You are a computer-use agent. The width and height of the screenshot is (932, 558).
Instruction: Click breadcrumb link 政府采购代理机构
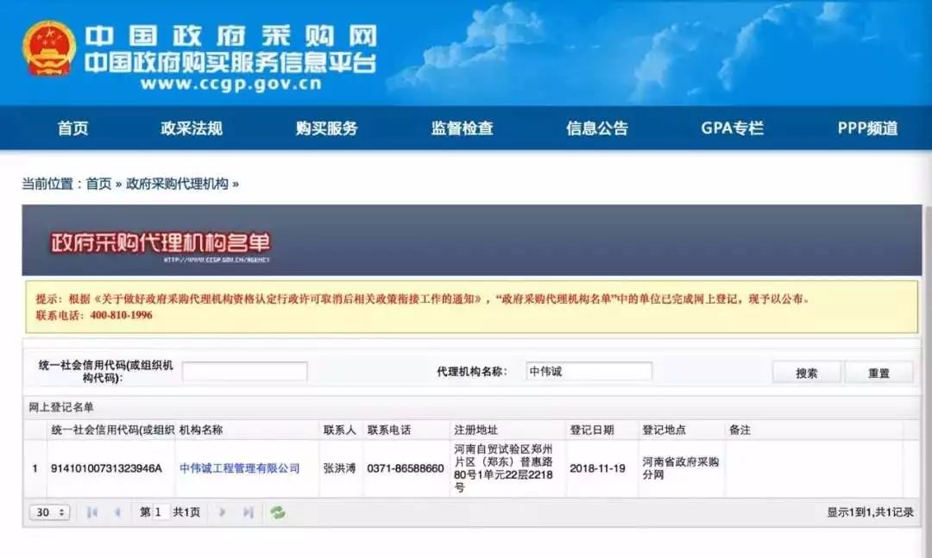177,184
